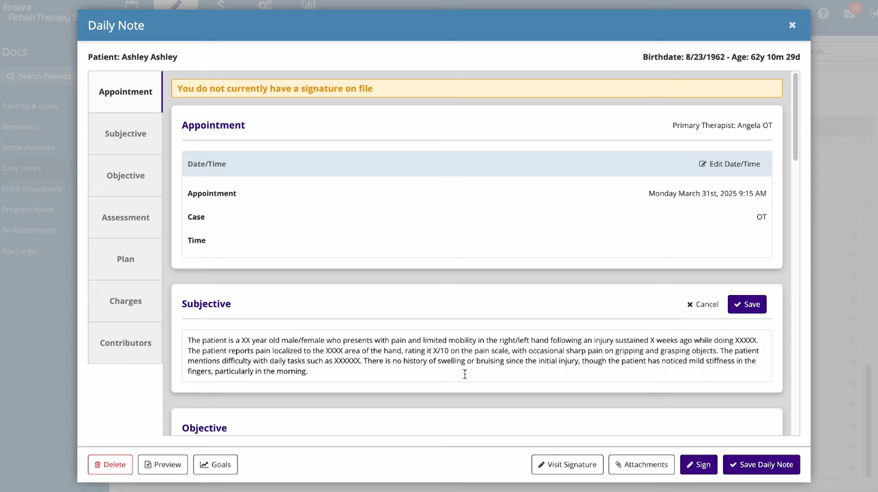The width and height of the screenshot is (878, 492).
Task: Click the Edit Date/Time pencil icon
Action: coord(703,164)
